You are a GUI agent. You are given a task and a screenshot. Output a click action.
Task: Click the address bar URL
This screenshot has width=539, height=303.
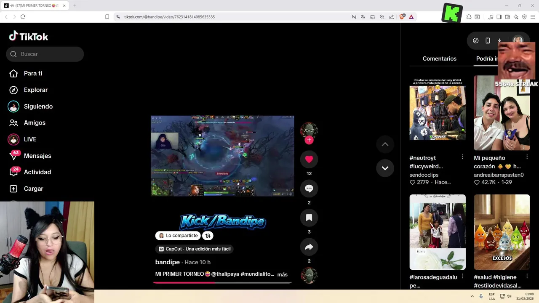click(169, 17)
